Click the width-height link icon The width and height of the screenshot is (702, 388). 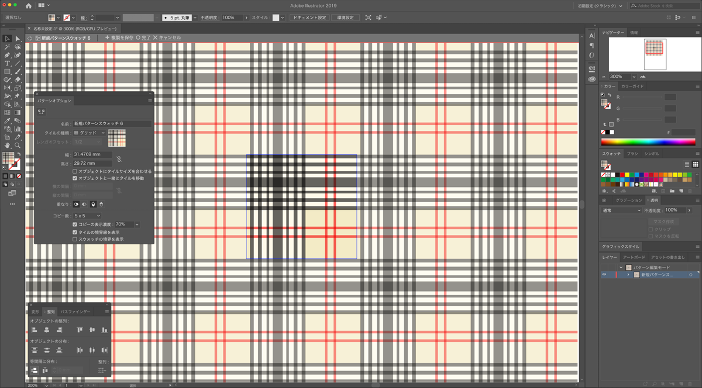(x=119, y=158)
